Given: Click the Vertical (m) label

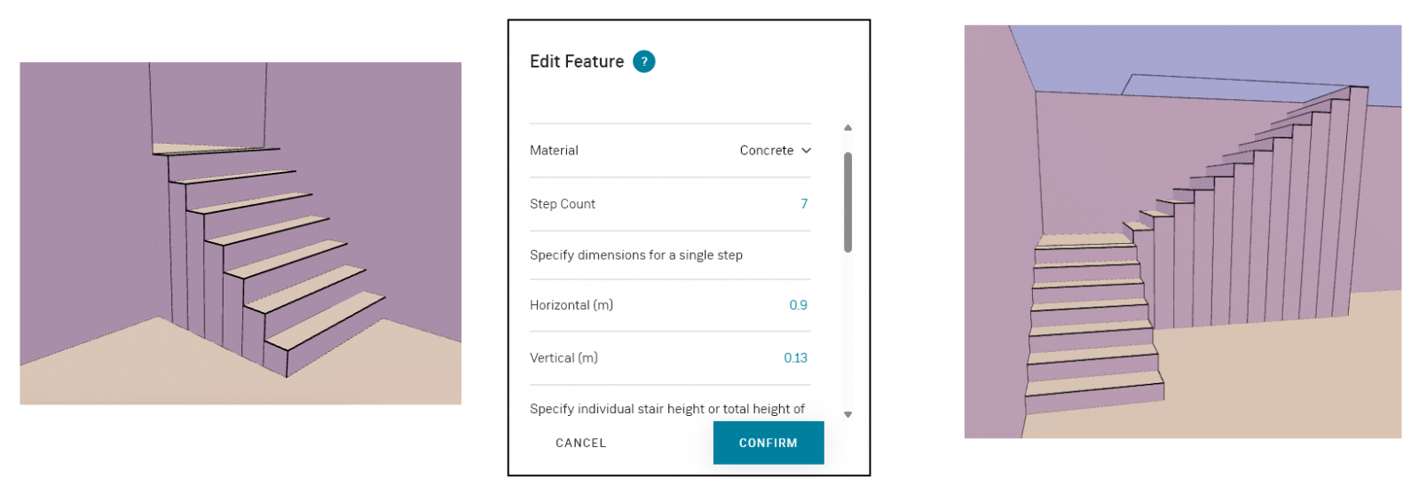Looking at the screenshot, I should coord(564,358).
